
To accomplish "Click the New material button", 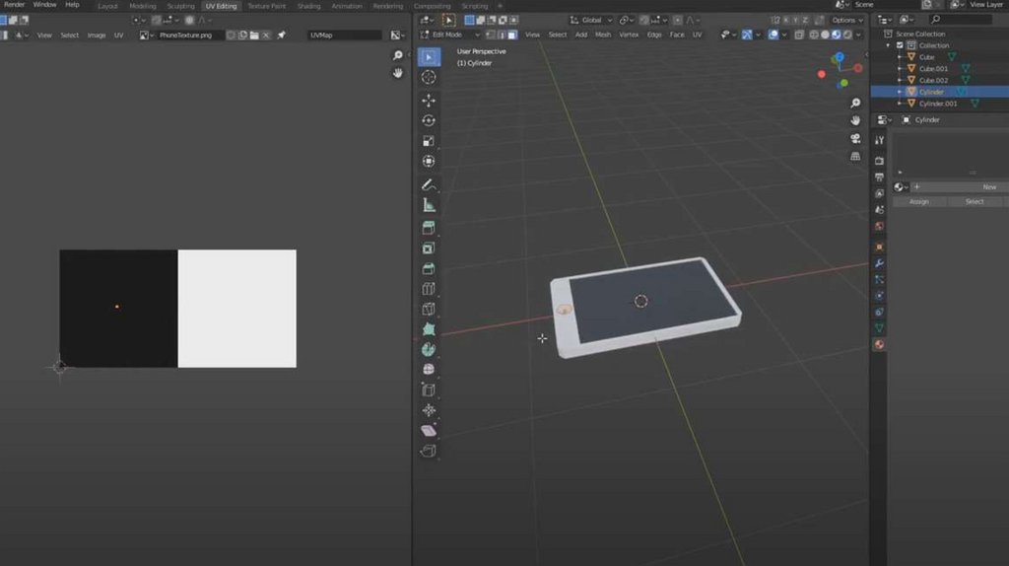I will 988,186.
